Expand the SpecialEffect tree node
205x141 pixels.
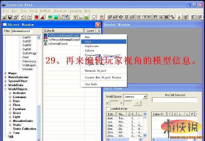(5, 81)
